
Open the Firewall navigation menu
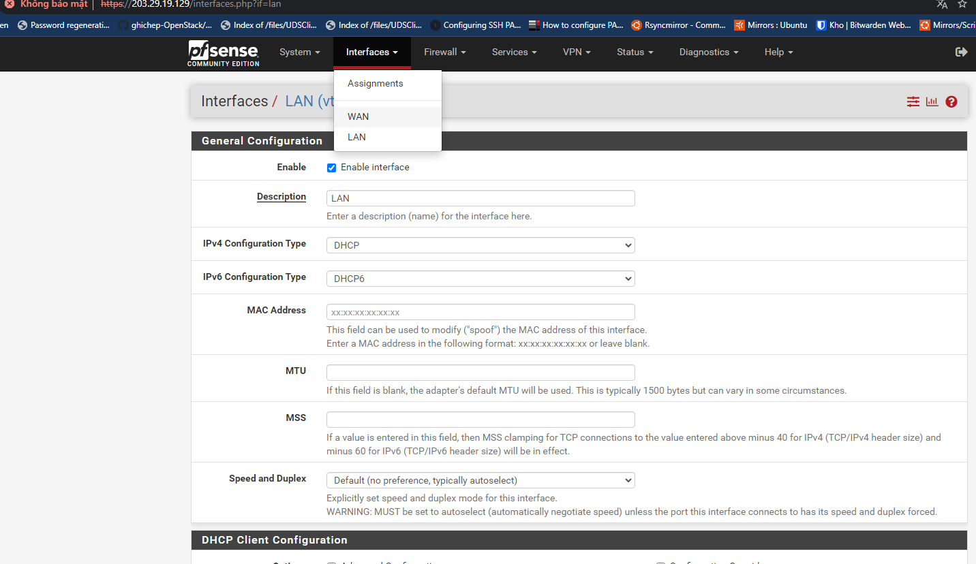coord(444,52)
